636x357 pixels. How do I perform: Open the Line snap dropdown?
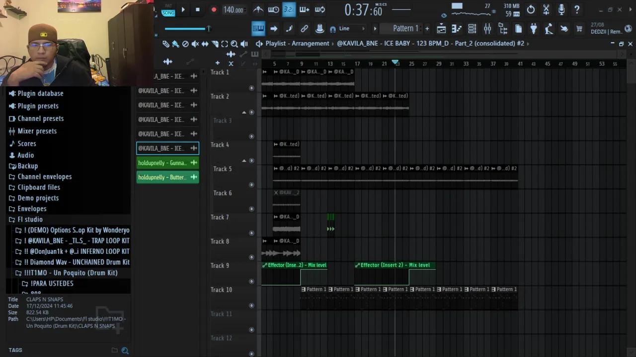coord(351,29)
